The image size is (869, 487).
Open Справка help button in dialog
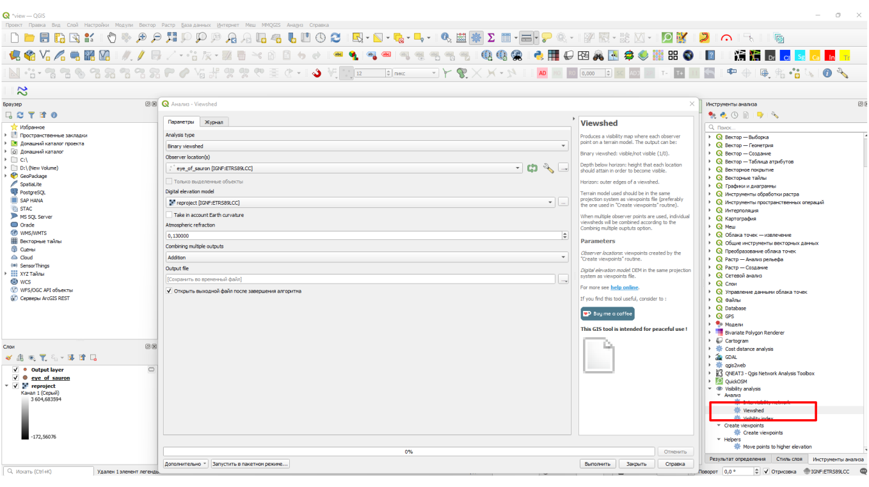(675, 464)
